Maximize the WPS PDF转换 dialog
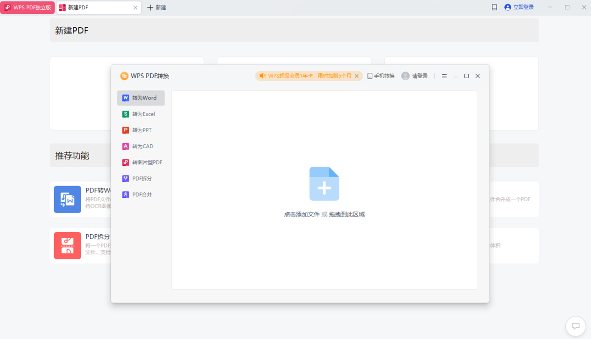This screenshot has width=591, height=339. tap(466, 76)
